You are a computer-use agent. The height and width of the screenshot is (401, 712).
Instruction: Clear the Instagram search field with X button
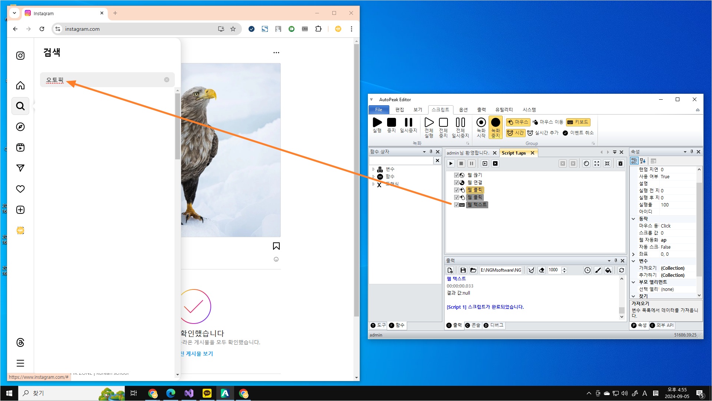[x=167, y=80]
